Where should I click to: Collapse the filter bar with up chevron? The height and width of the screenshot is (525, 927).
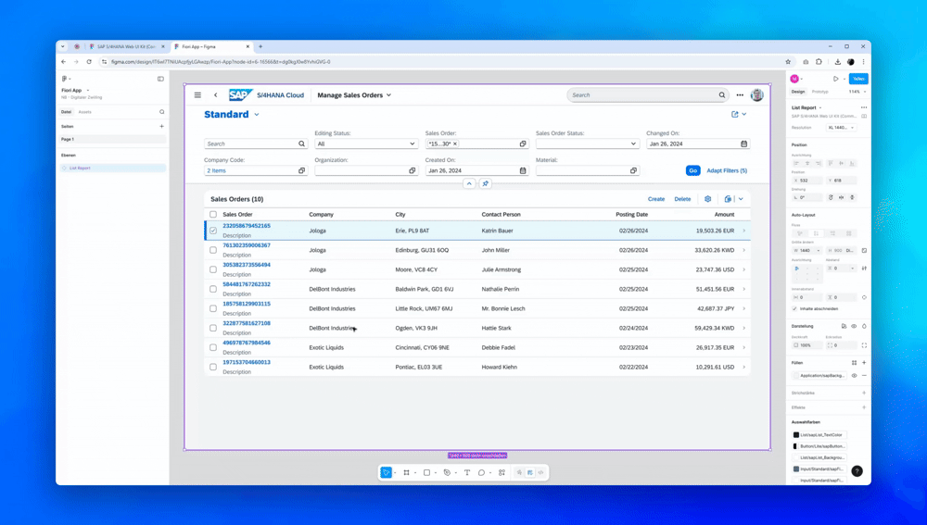click(x=469, y=183)
